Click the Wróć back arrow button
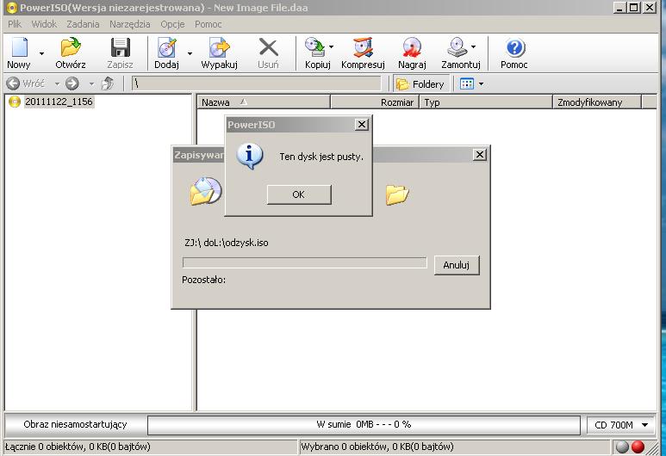666x456 pixels. 26,83
